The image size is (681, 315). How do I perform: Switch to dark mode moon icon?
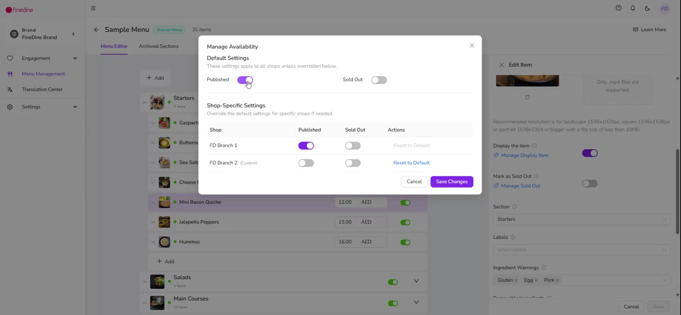(647, 9)
